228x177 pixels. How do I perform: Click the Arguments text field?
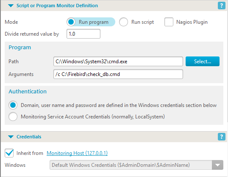(118, 74)
